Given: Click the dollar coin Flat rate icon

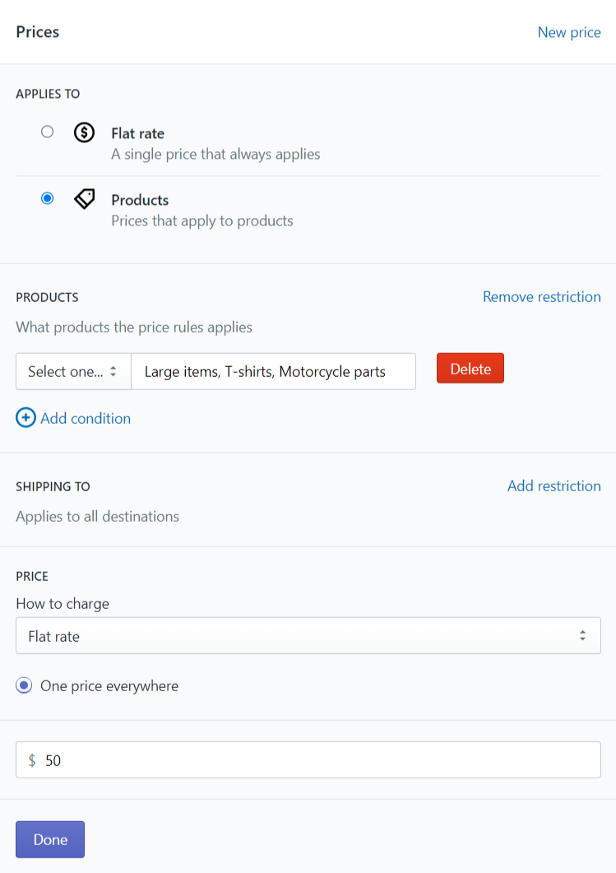Looking at the screenshot, I should [84, 132].
